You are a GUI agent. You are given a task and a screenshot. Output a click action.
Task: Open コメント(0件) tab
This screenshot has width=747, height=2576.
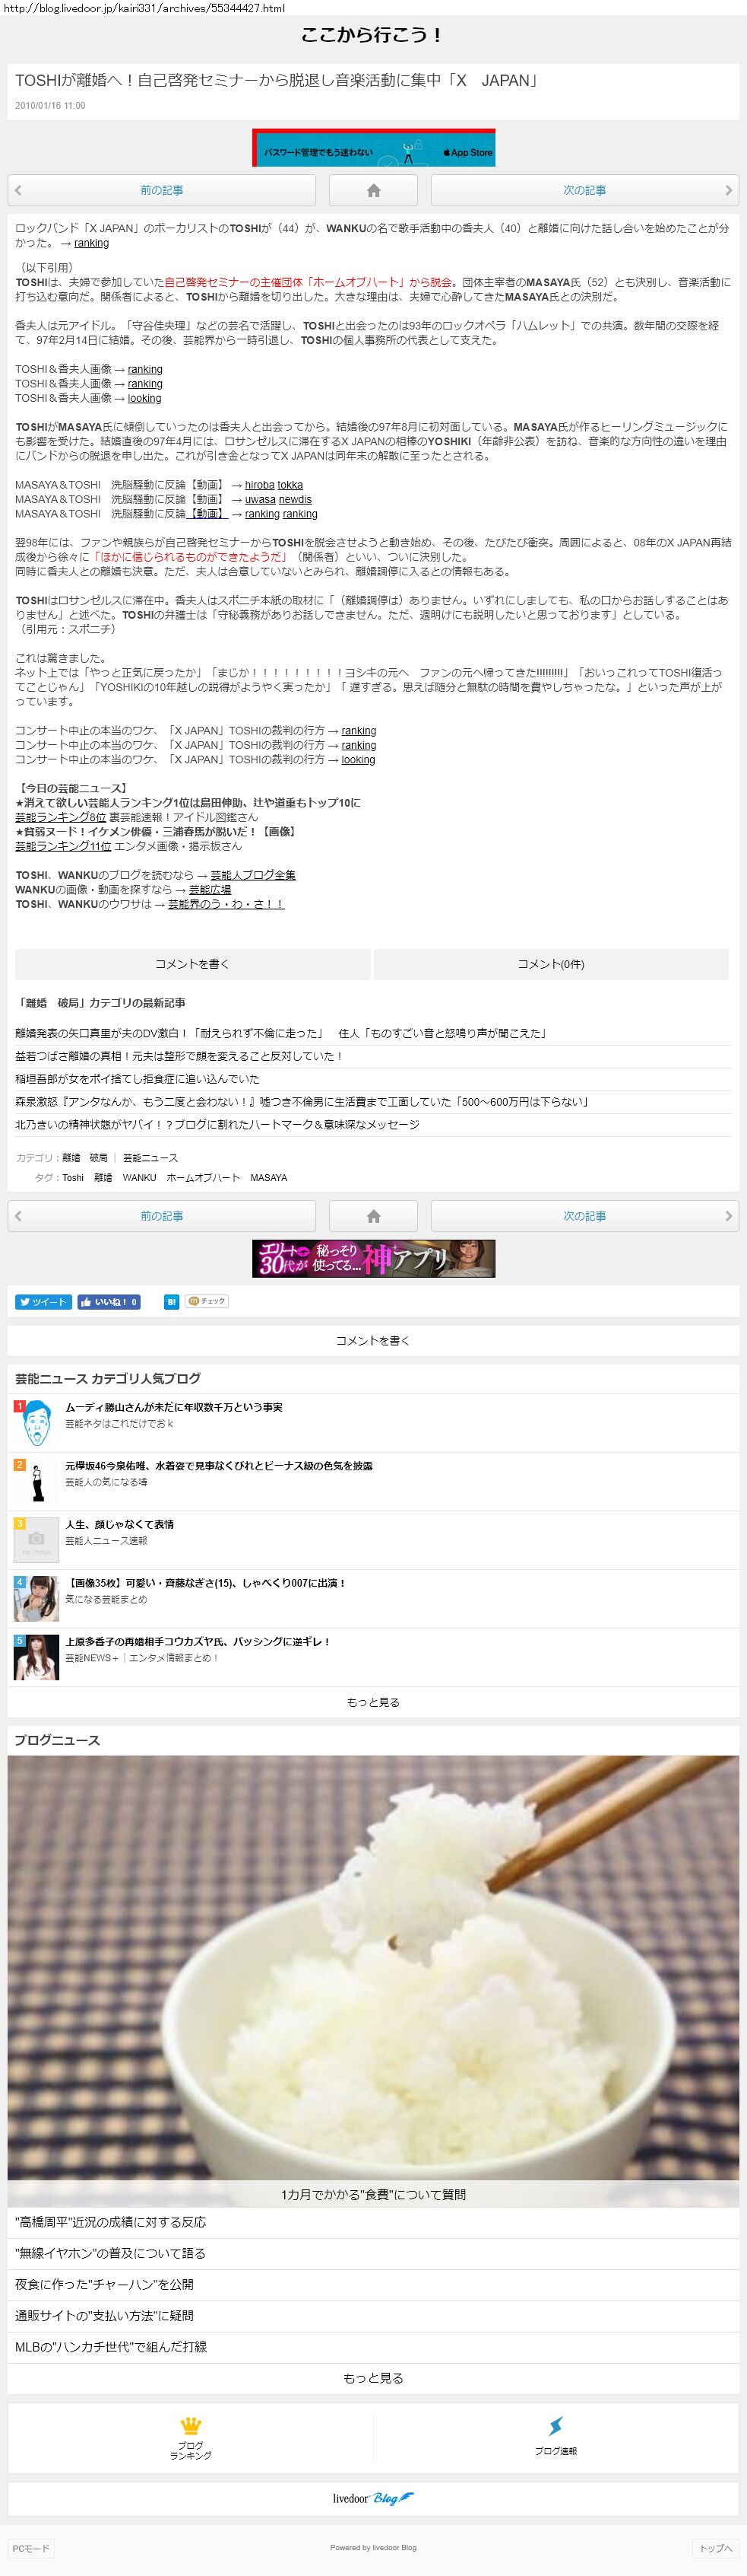(x=551, y=964)
